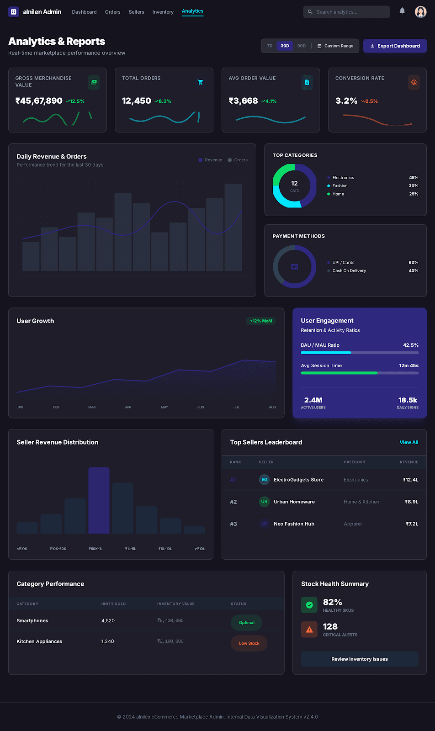This screenshot has height=731, width=435.
Task: Click the Avg Order Value icon
Action: pyautogui.click(x=307, y=82)
